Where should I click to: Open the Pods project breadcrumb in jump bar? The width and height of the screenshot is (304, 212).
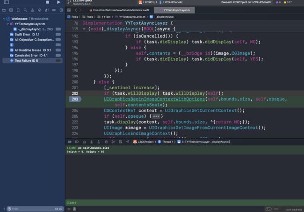click(x=72, y=17)
